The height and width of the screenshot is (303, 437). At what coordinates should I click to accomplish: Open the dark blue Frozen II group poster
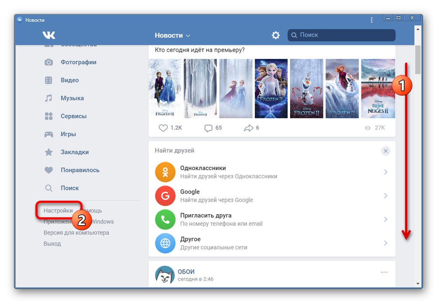tap(271, 88)
